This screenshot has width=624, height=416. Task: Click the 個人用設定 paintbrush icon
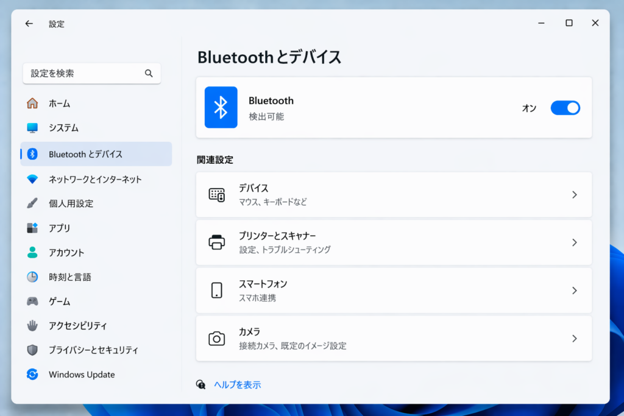click(32, 203)
